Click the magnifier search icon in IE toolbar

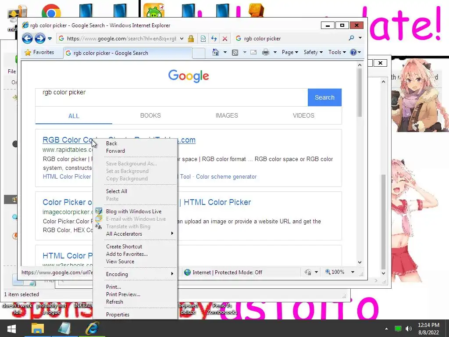pos(351,38)
